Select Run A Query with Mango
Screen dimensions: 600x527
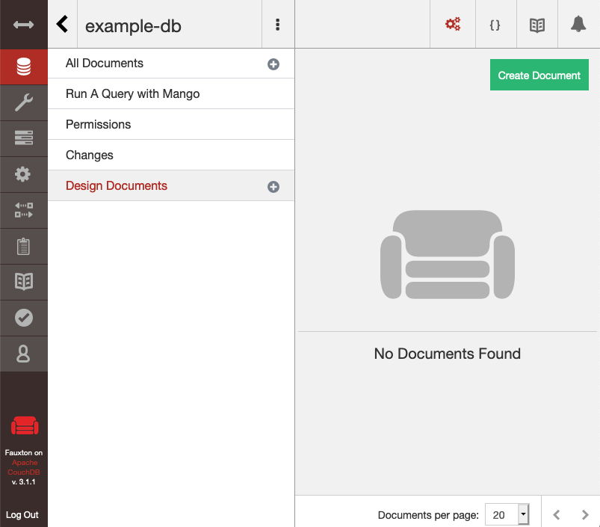coord(132,94)
